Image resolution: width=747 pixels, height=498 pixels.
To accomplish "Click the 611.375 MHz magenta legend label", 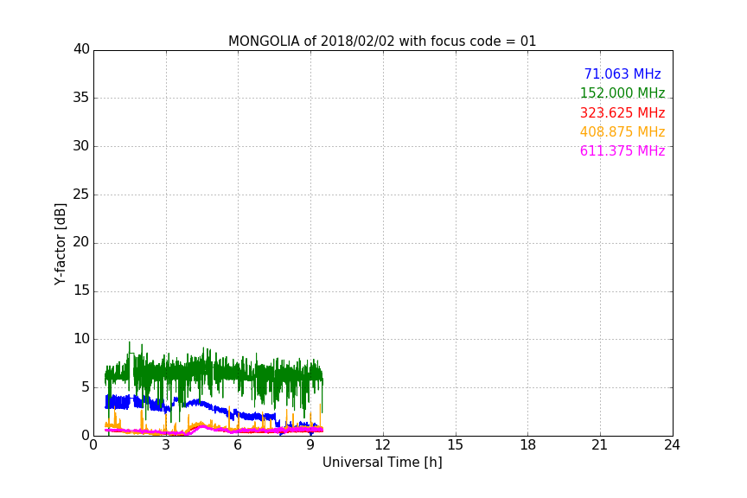I will [x=622, y=151].
